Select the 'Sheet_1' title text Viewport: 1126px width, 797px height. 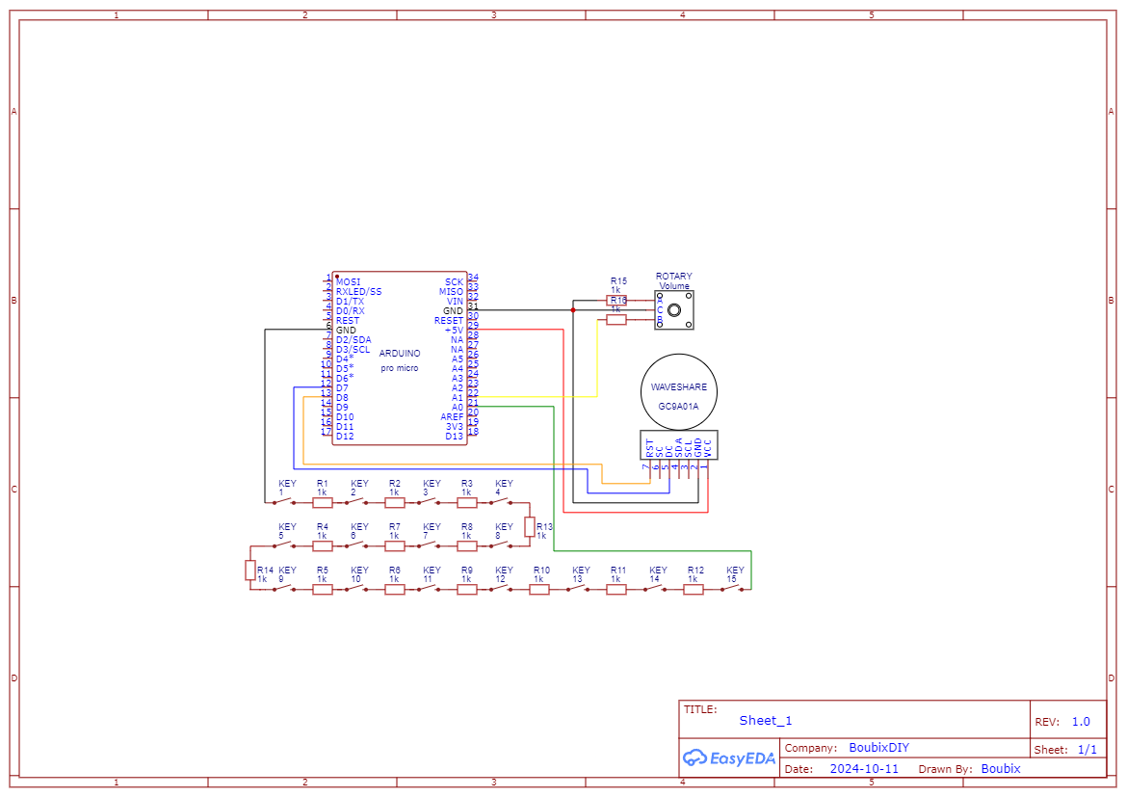coord(766,721)
